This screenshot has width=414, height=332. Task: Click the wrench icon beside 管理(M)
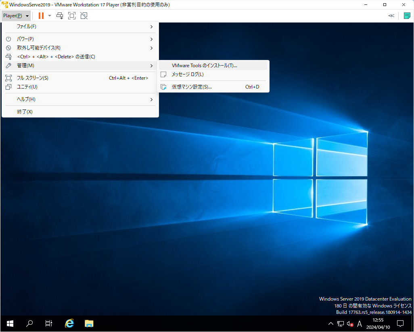point(8,66)
